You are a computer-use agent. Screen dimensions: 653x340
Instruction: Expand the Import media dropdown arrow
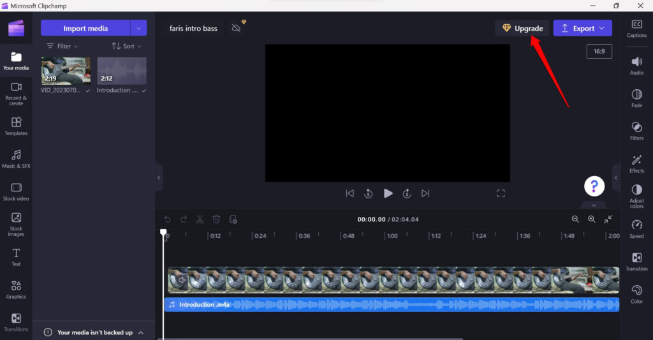(x=139, y=28)
